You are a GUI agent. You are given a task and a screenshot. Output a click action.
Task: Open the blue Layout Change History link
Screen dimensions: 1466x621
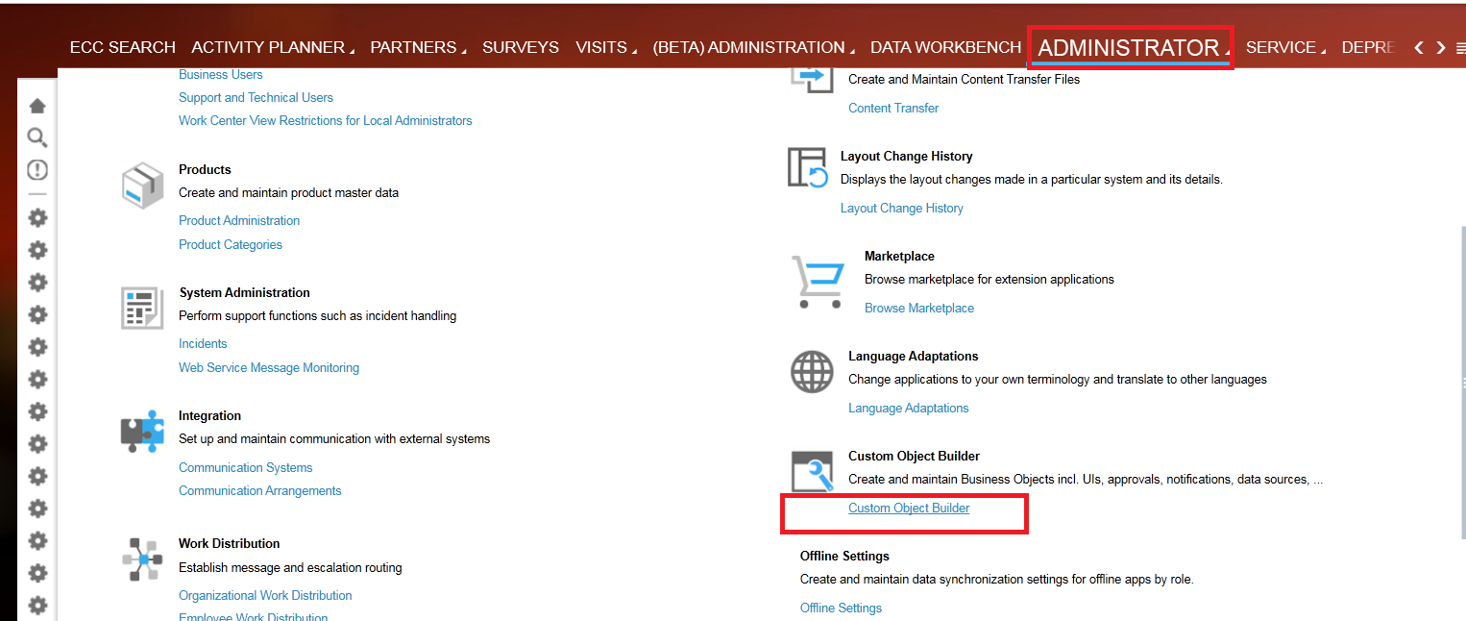click(x=902, y=208)
